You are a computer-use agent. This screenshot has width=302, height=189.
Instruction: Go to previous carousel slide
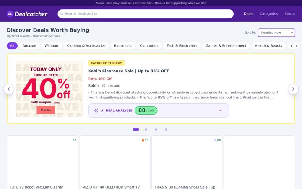click(x=9, y=89)
